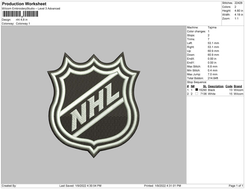
Task: Click the stitch count 15290
Action: 203,90
